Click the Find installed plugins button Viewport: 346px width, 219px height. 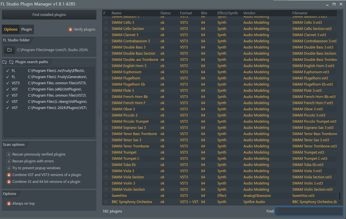click(x=49, y=15)
